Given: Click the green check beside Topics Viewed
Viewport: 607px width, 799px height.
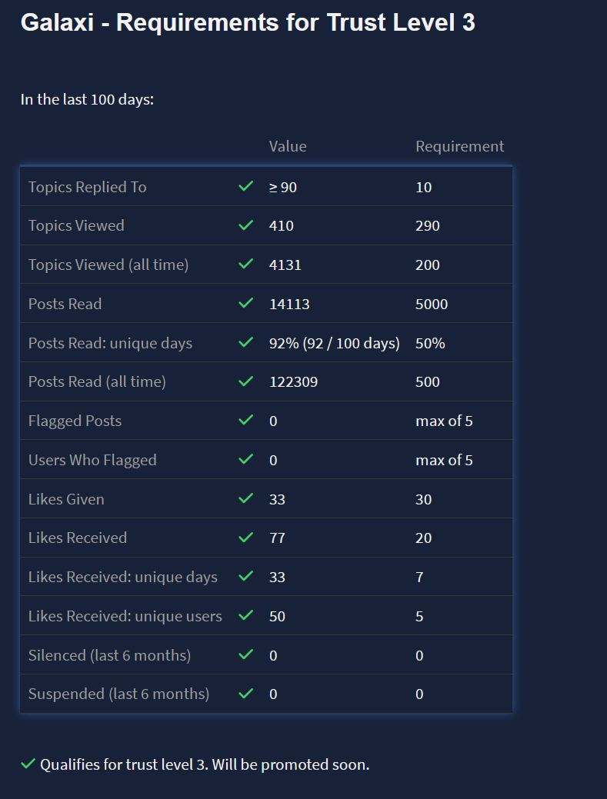Looking at the screenshot, I should tap(246, 225).
